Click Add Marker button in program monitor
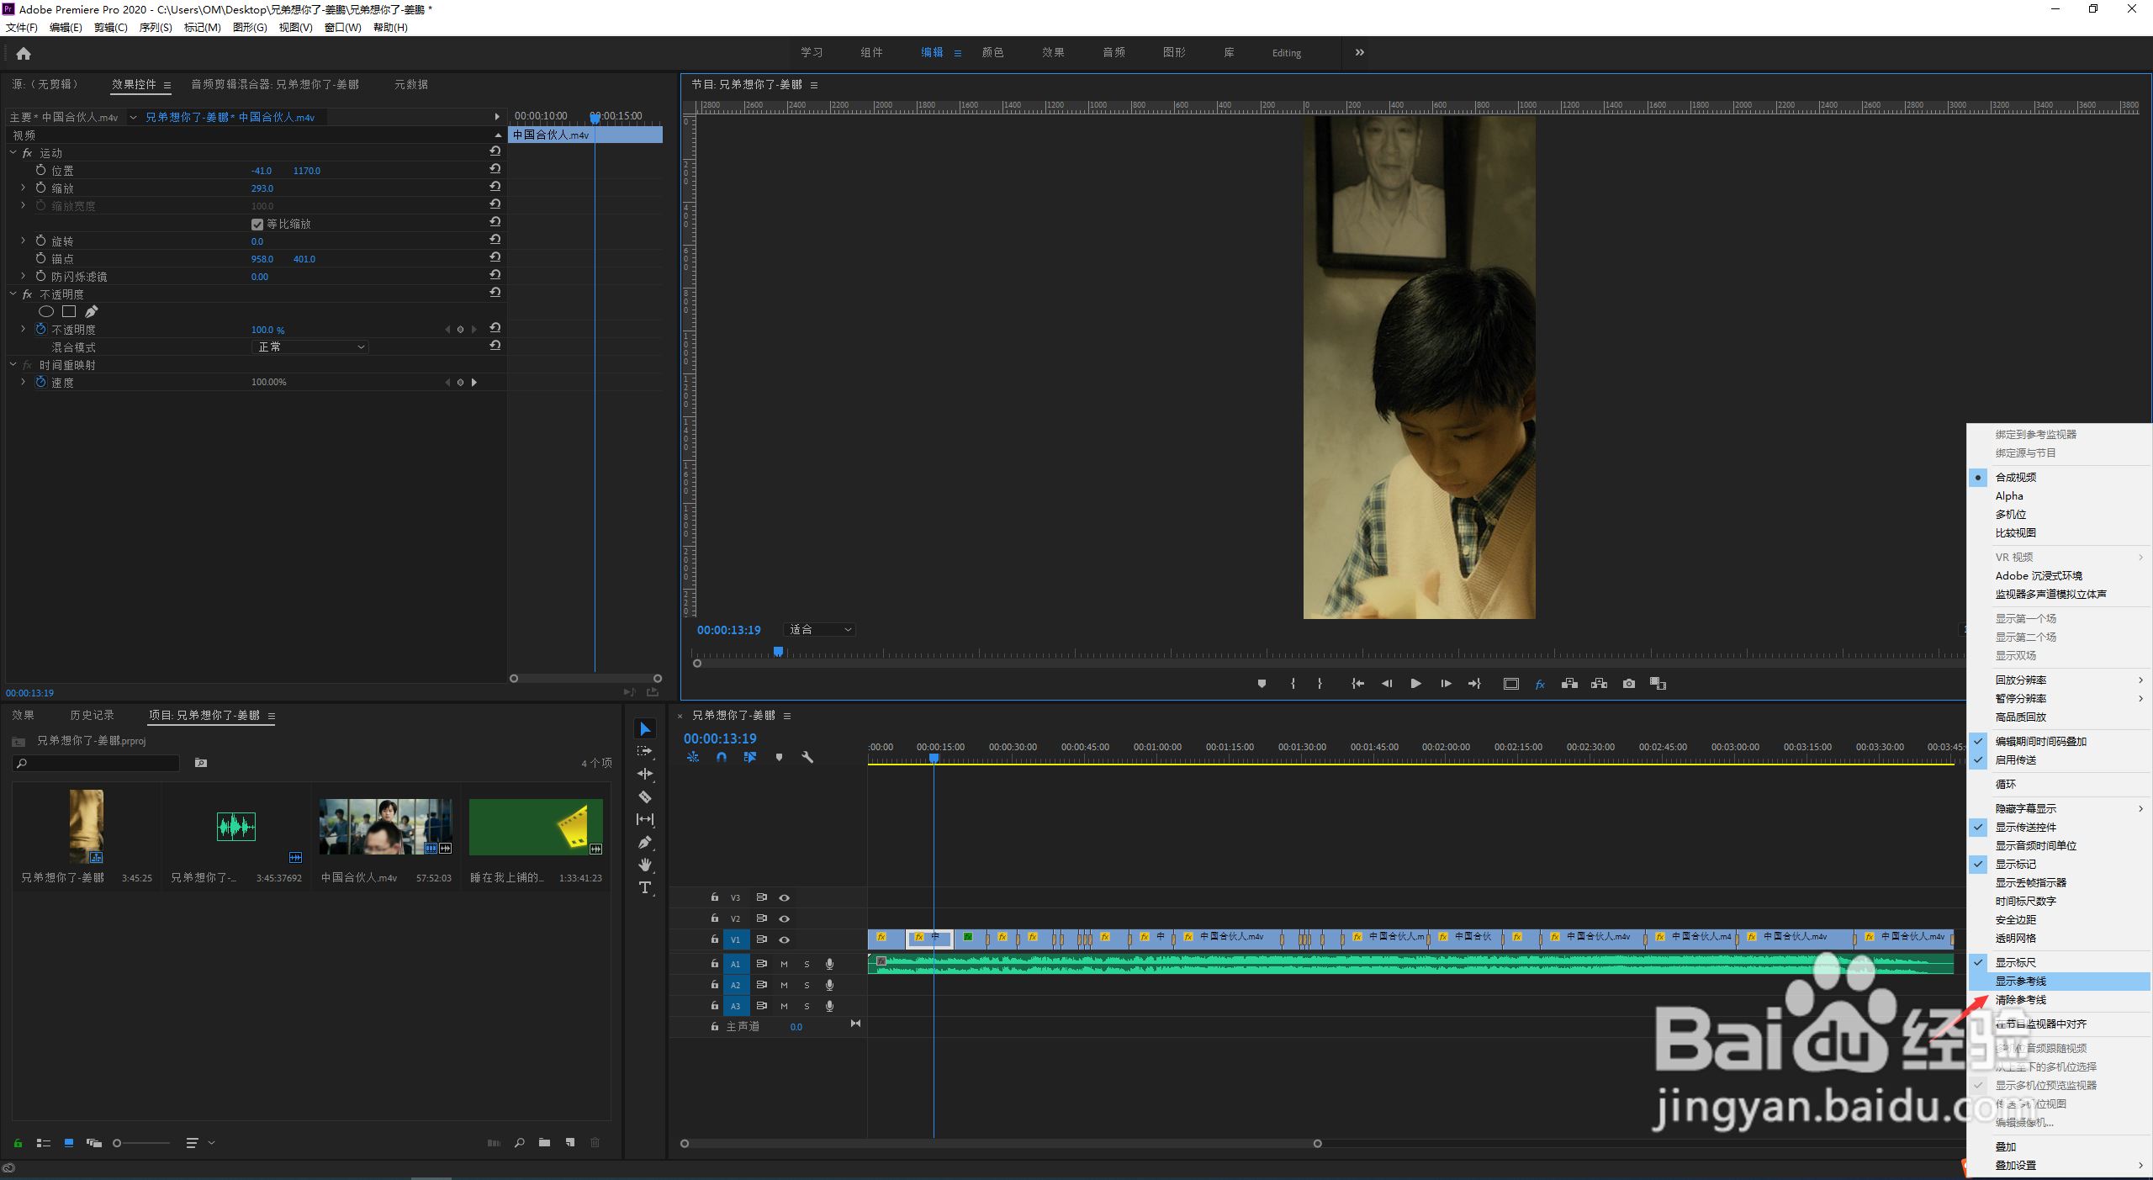The height and width of the screenshot is (1180, 2153). click(1262, 684)
